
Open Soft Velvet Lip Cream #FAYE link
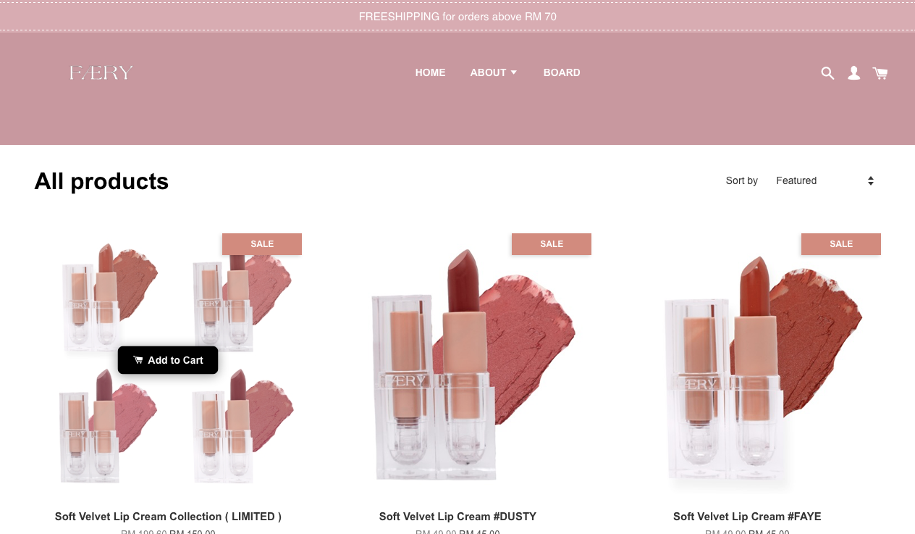(x=747, y=517)
